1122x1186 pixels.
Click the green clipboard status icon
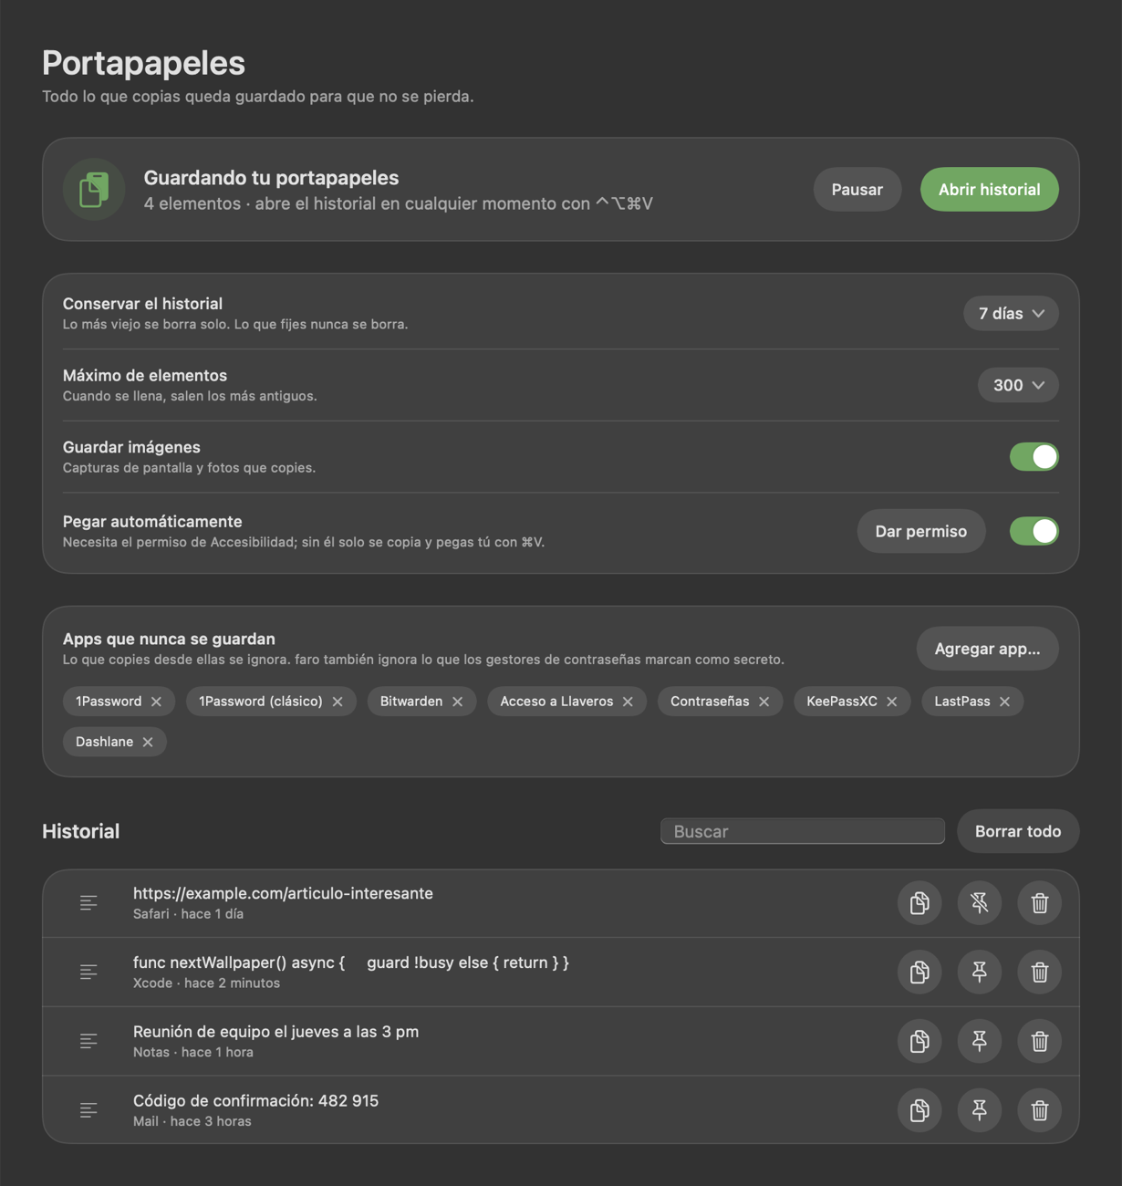(x=94, y=190)
